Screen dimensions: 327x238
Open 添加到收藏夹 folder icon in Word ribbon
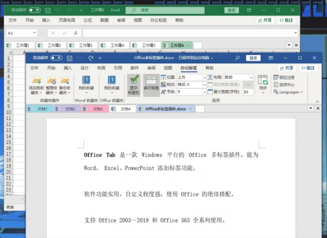[36, 86]
